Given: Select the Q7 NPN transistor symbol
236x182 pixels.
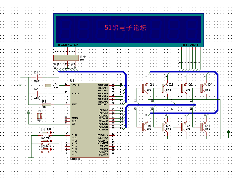Looking at the screenshot, I should coord(184,127).
